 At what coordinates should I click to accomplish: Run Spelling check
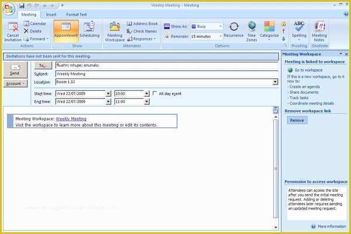pos(299,31)
